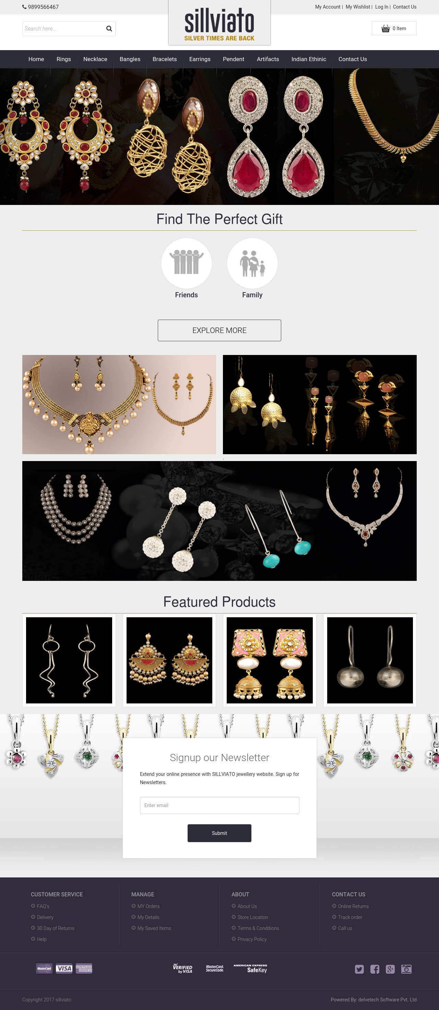Open the Google Plus icon
This screenshot has height=1010, width=439.
pyautogui.click(x=390, y=969)
